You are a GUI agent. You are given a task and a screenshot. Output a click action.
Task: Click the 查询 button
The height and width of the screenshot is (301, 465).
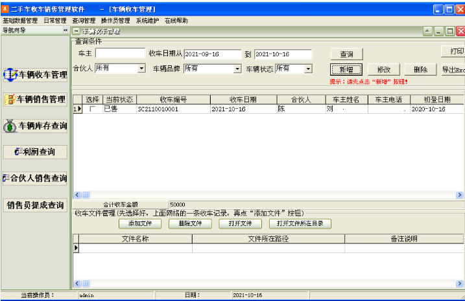pyautogui.click(x=346, y=54)
